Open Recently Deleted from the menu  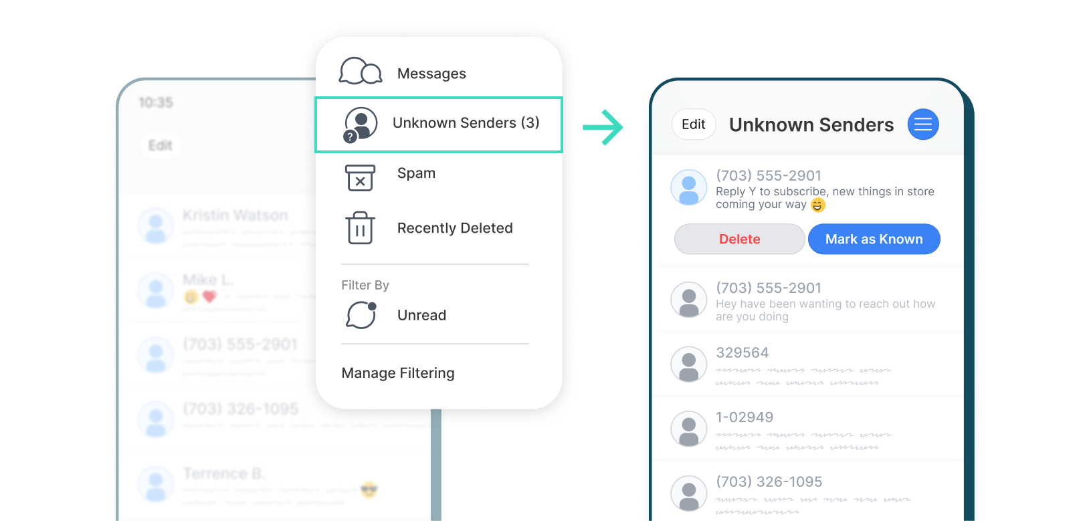tap(455, 228)
